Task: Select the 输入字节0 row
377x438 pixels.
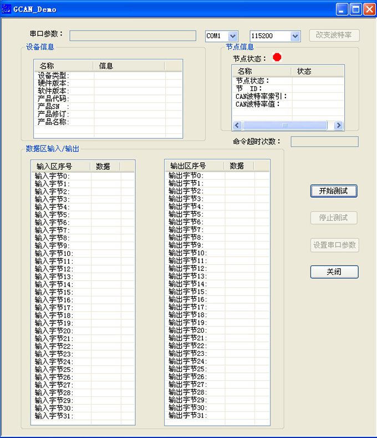Action: click(53, 176)
